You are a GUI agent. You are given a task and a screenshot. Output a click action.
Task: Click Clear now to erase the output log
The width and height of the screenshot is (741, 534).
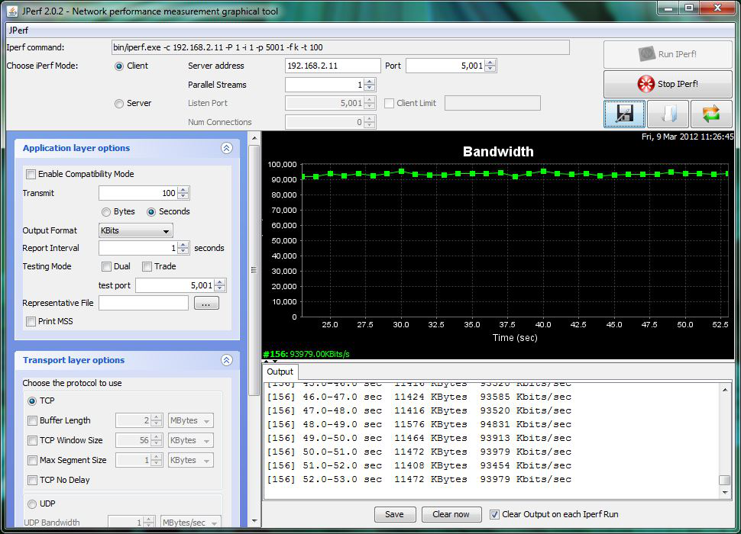click(451, 514)
